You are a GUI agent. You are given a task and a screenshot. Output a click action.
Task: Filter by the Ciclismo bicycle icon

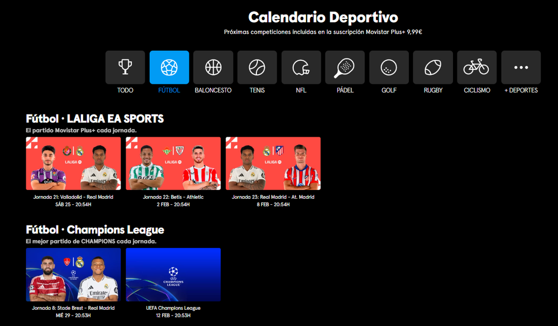pos(476,68)
